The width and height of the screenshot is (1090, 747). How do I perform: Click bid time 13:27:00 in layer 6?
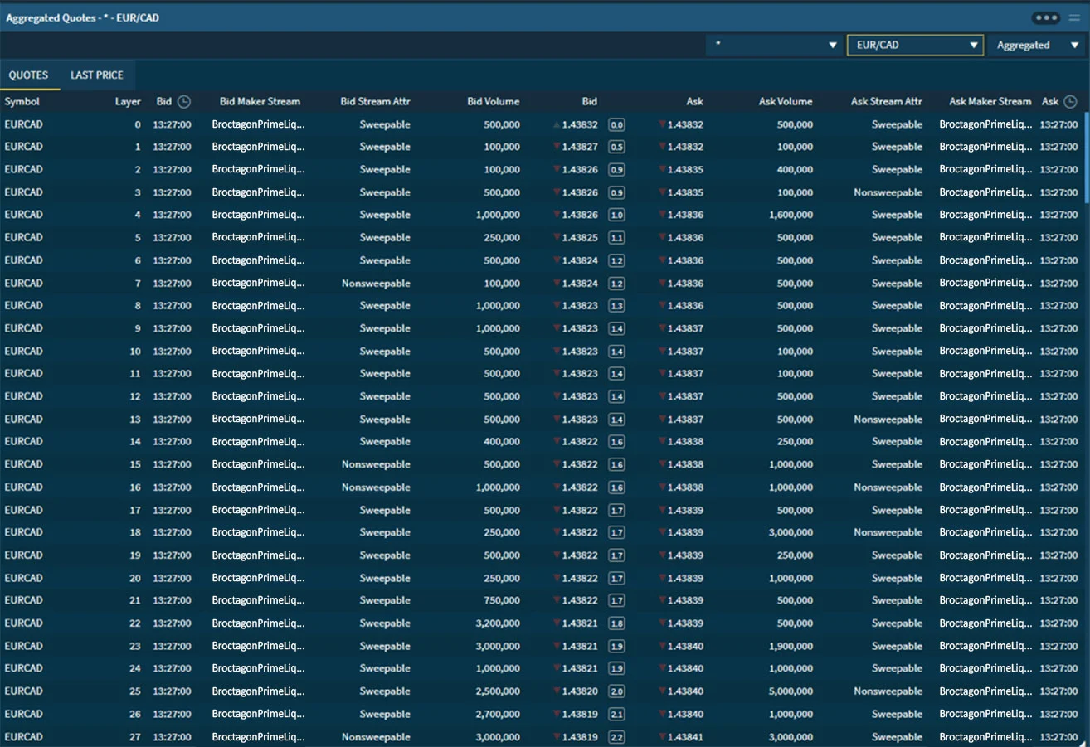click(173, 260)
